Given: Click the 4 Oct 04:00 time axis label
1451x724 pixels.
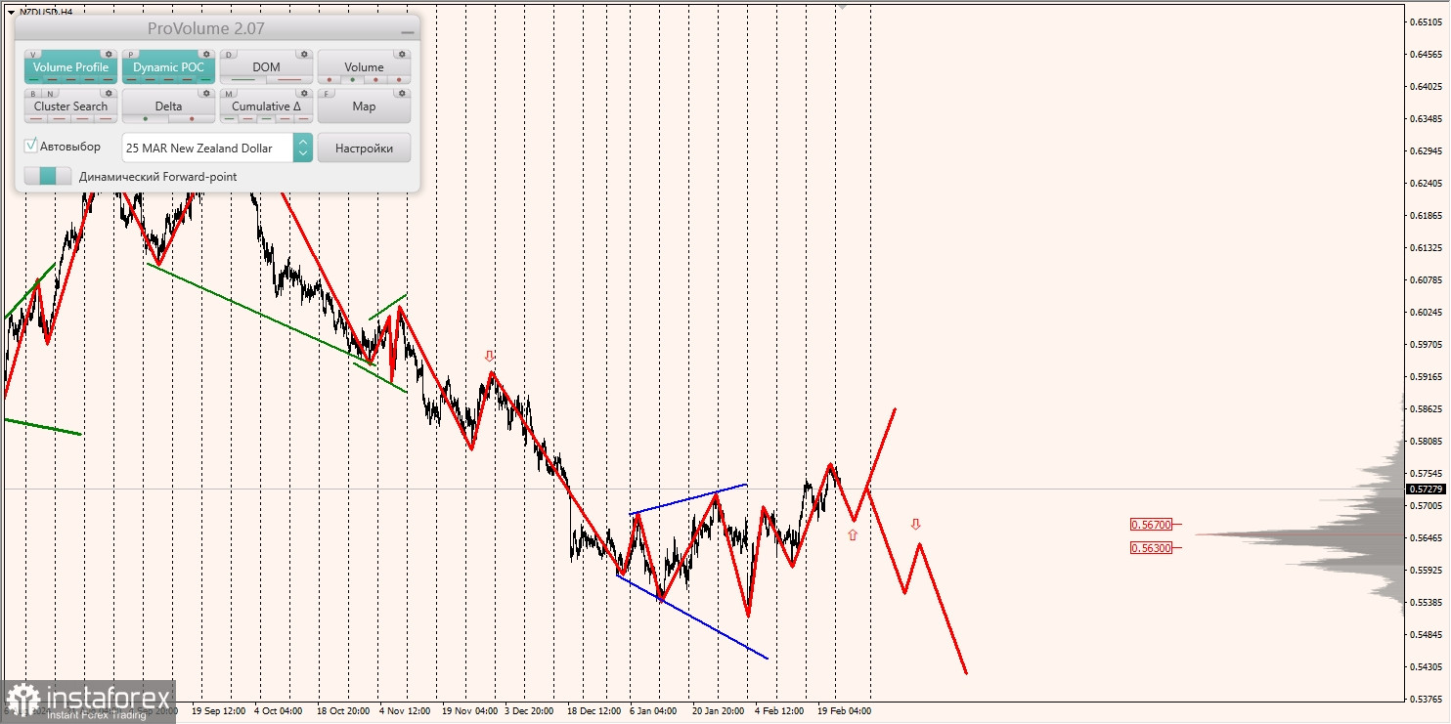Looking at the screenshot, I should click(279, 711).
